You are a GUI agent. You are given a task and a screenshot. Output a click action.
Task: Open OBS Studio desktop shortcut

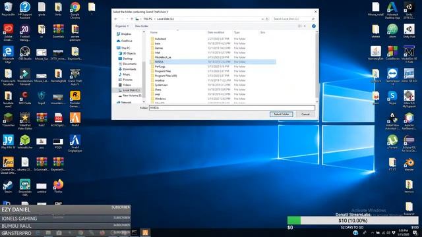point(25,53)
